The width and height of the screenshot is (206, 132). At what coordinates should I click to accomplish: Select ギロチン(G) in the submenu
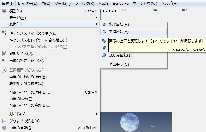tap(133, 64)
